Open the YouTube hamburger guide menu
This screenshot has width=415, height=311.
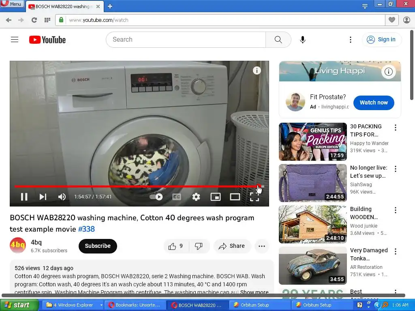[x=15, y=40]
